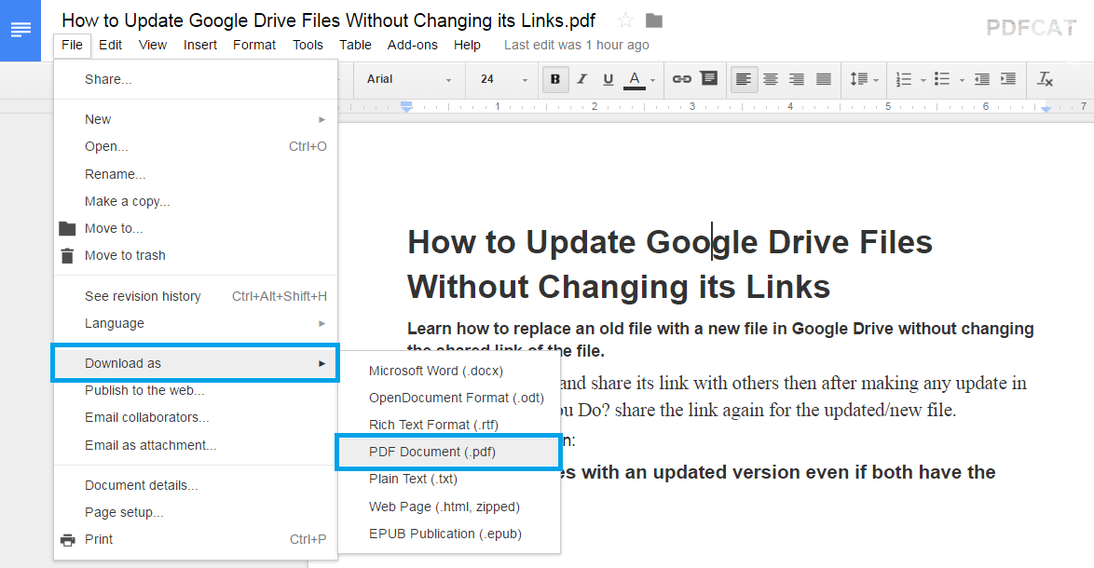This screenshot has height=568, width=1094.
Task: Apply a numbered list
Action: tap(904, 79)
